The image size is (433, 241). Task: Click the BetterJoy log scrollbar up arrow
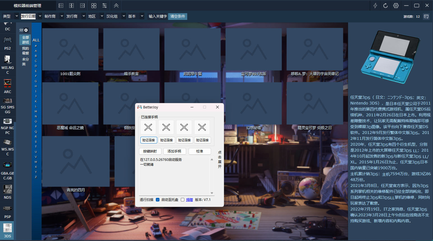212,159
